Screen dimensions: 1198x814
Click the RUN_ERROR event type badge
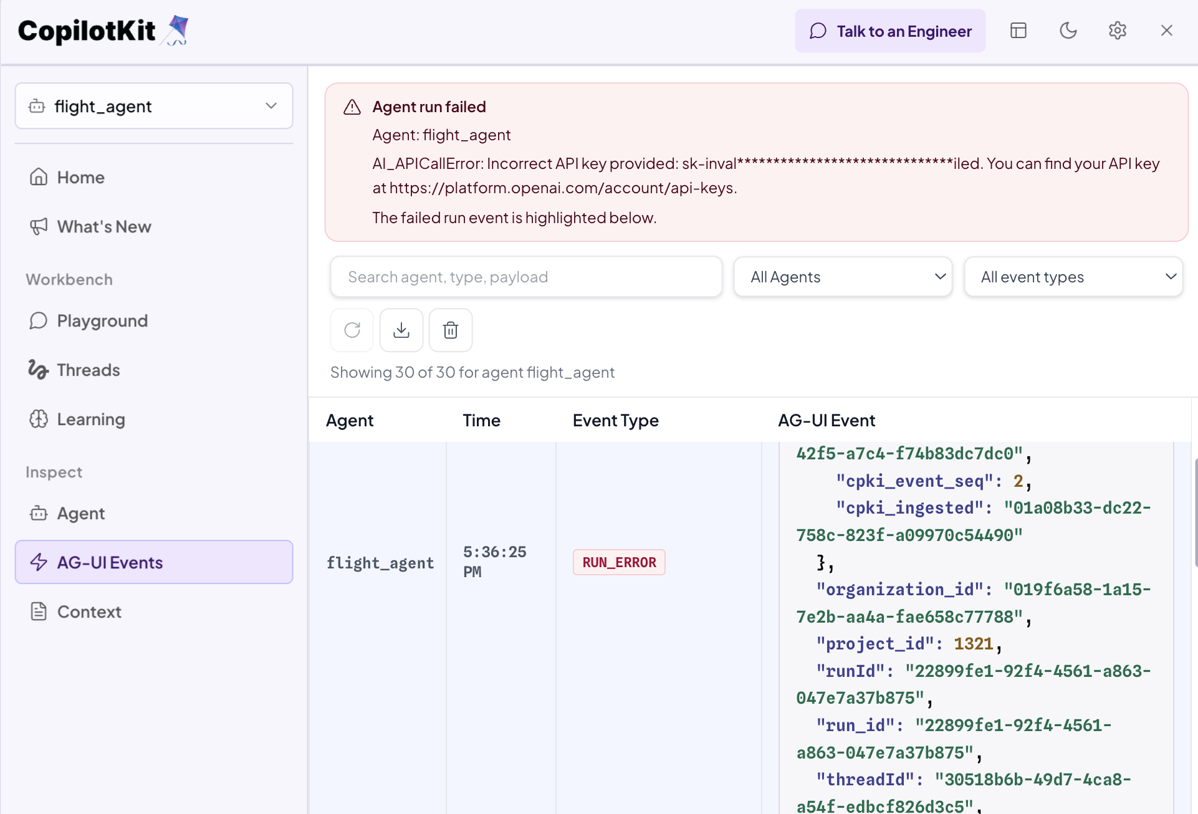619,562
